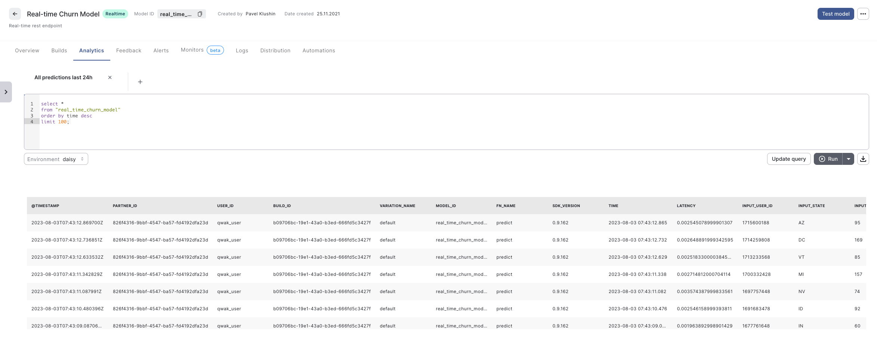Image resolution: width=877 pixels, height=357 pixels.
Task: Open the more options menu via ellipsis icon
Action: [863, 14]
